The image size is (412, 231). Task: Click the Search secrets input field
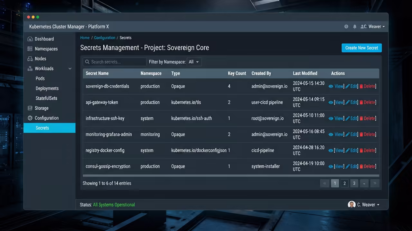coord(115,62)
